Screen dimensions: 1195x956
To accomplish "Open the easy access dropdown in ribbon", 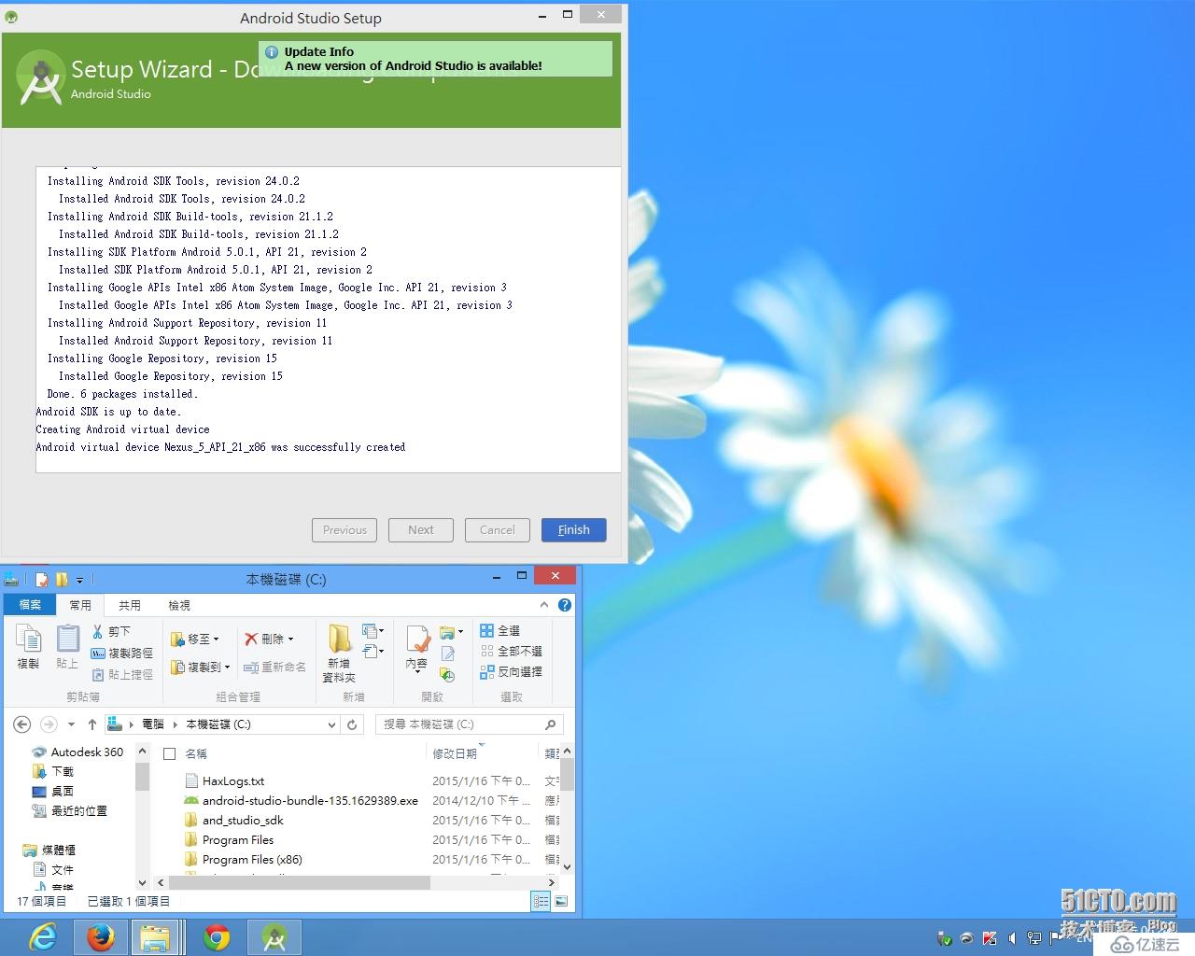I will point(373,652).
